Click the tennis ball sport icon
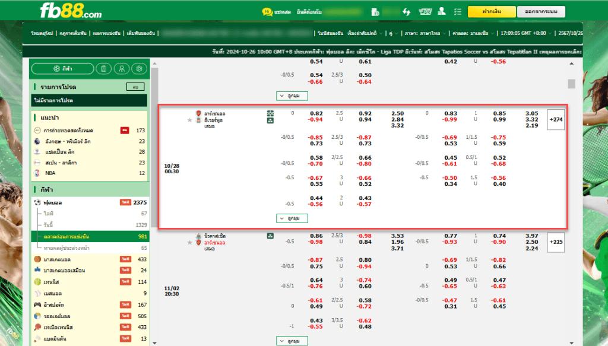This screenshot has width=608, height=346. click(x=37, y=282)
